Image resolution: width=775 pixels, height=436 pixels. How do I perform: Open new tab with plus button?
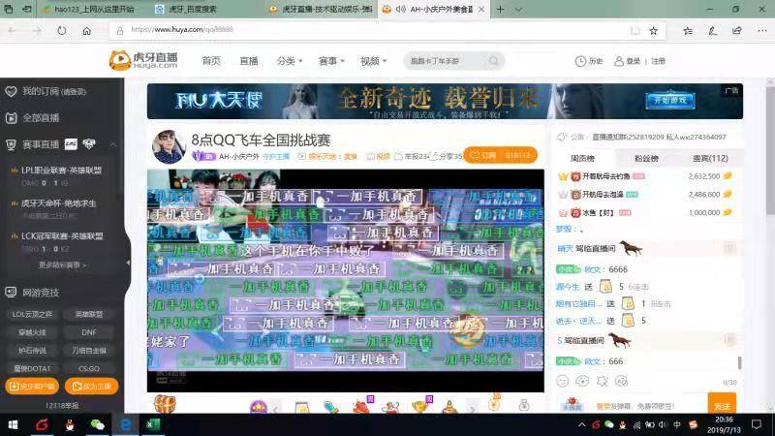pos(500,9)
